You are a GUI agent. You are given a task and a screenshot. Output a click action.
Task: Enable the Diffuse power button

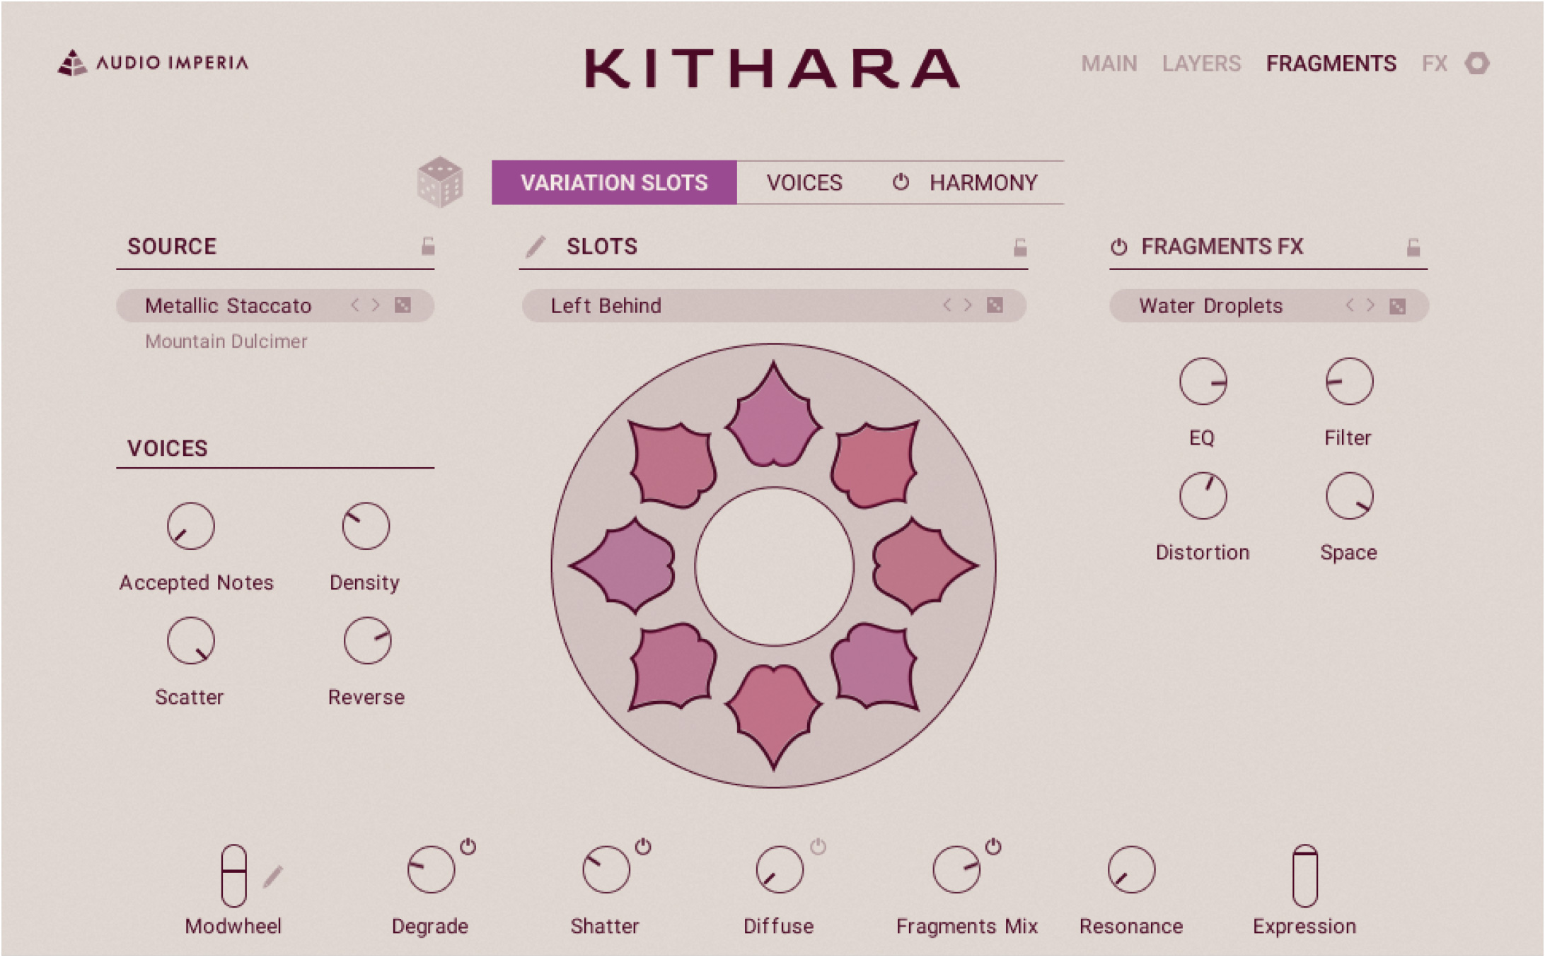point(818,846)
